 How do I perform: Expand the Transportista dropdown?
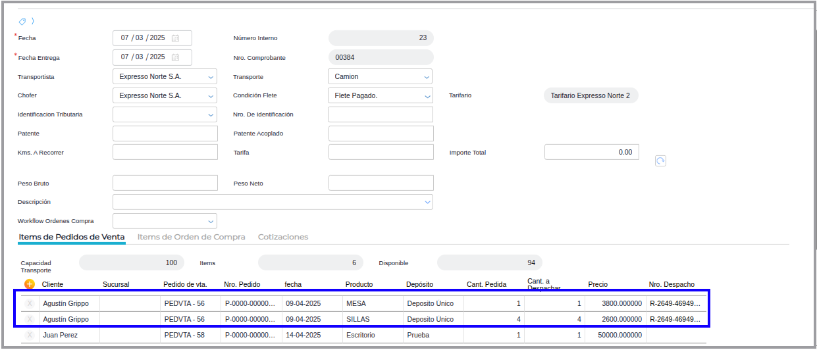tap(210, 77)
